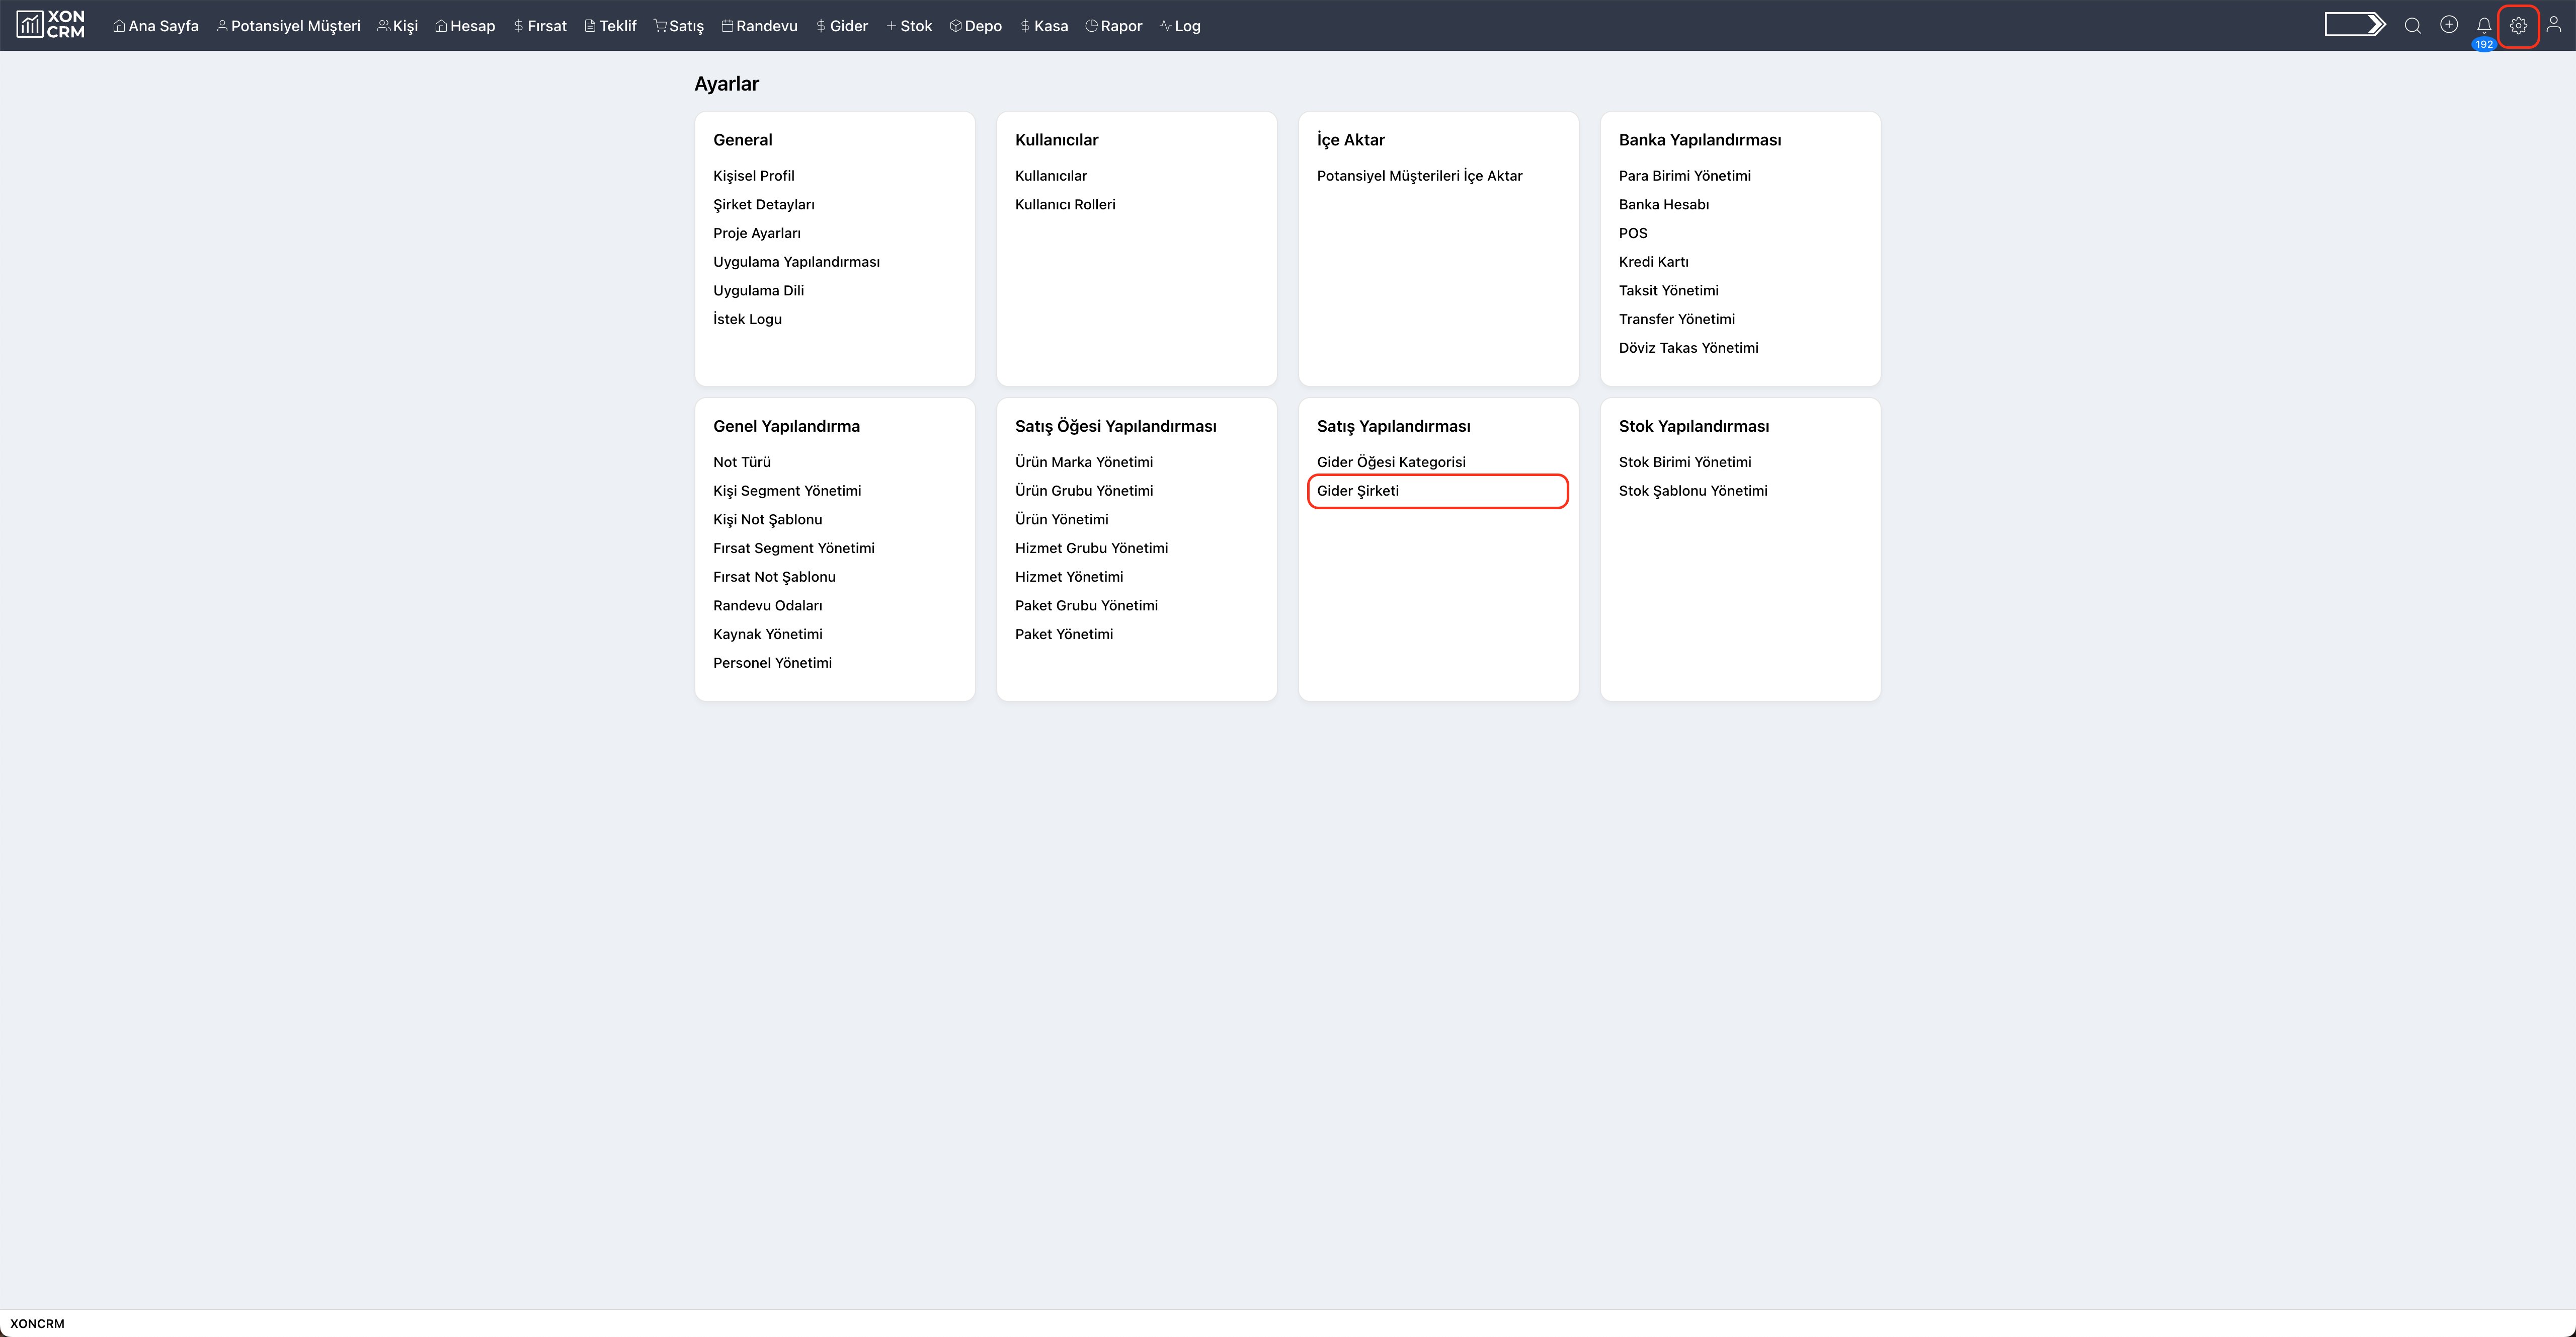Viewport: 2576px width, 1337px height.
Task: Open POS settings
Action: (x=1633, y=233)
